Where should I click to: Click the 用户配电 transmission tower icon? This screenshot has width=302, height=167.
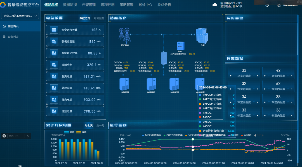click(125, 35)
